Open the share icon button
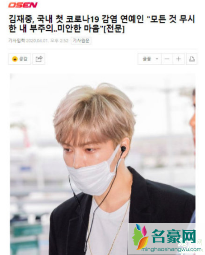This screenshot has width=205, height=255. coord(39,59)
